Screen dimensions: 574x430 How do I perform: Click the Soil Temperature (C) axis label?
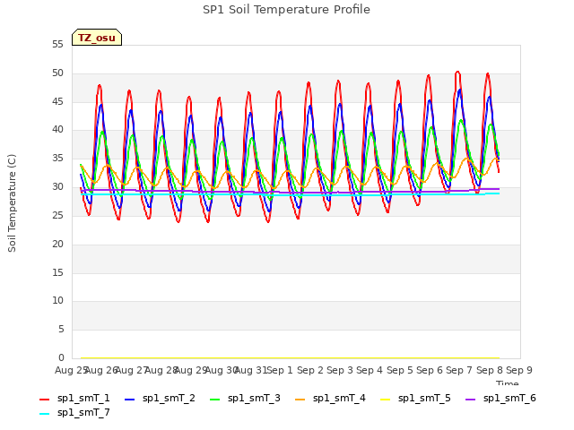click(x=12, y=203)
